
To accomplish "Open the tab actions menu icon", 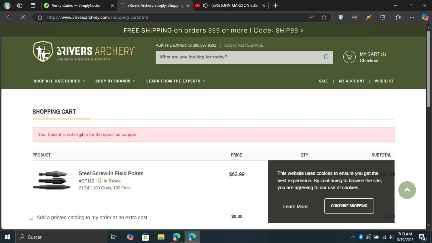I will (33, 5).
